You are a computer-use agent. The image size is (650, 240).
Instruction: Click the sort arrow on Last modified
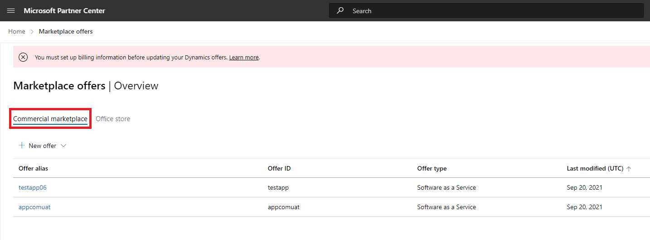pyautogui.click(x=629, y=169)
